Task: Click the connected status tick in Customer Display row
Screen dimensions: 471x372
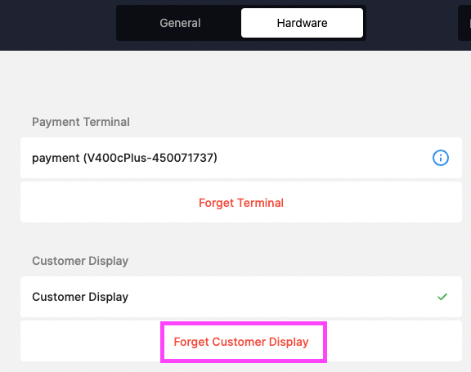Action: point(442,297)
